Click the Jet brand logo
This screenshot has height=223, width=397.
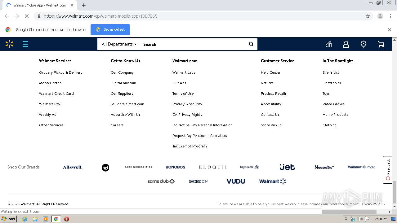point(287,167)
